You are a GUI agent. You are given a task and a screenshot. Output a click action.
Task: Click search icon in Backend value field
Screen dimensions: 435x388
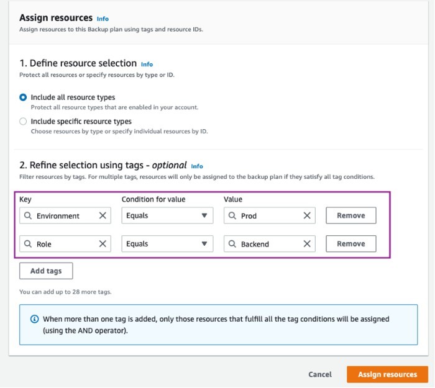click(232, 244)
